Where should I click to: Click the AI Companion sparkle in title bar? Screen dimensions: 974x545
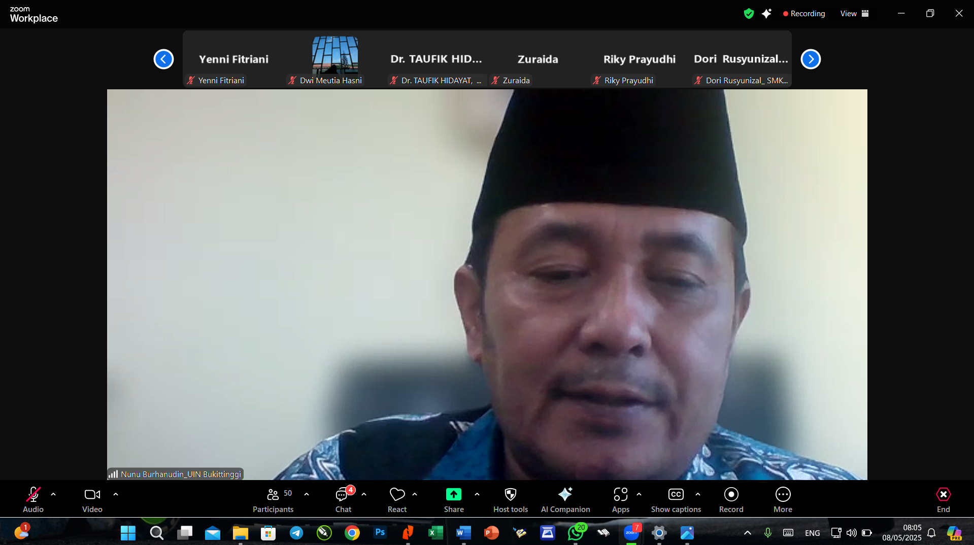coord(766,14)
